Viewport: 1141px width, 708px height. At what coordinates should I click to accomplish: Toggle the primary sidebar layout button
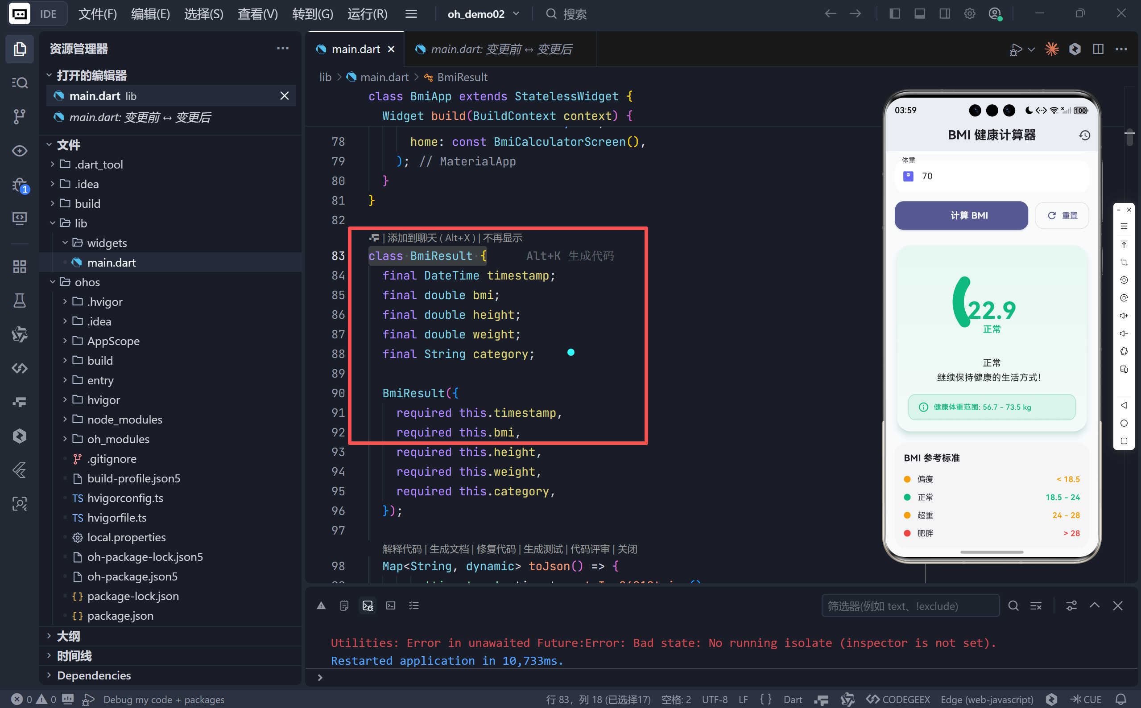(x=895, y=13)
